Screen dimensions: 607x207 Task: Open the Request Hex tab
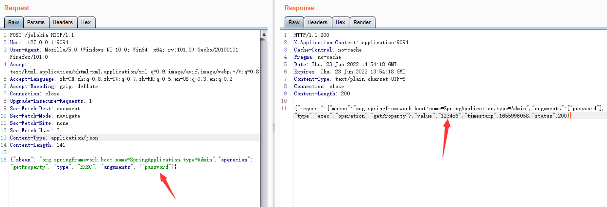(x=86, y=22)
